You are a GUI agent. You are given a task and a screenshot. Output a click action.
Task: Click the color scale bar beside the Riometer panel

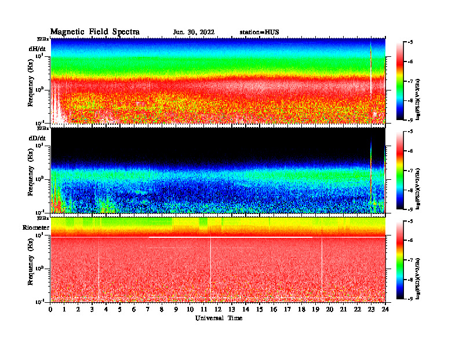399,260
